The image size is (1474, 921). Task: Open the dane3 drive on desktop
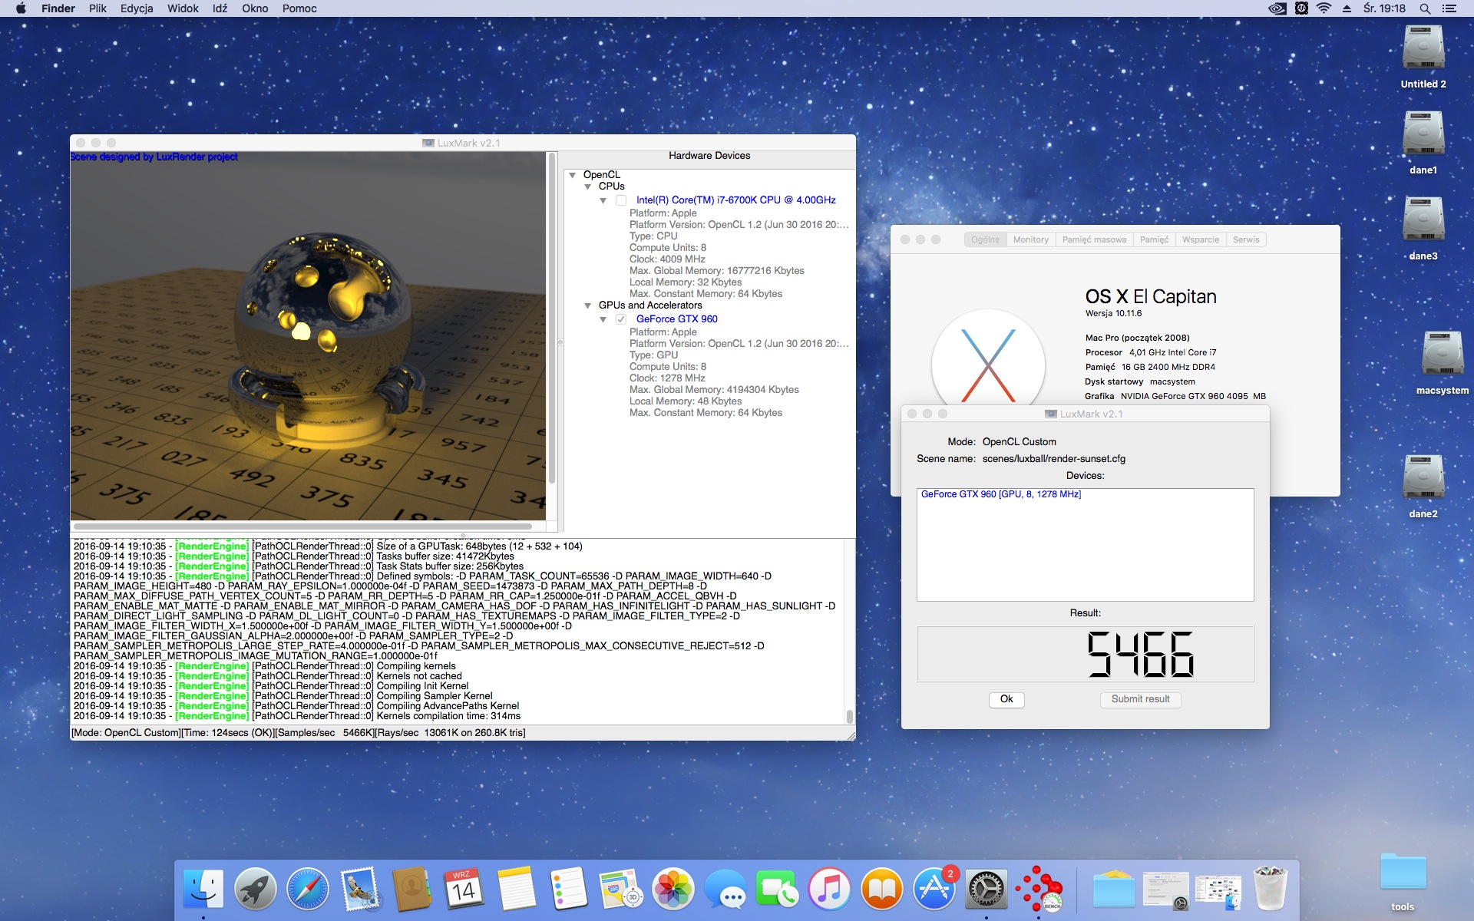point(1423,220)
